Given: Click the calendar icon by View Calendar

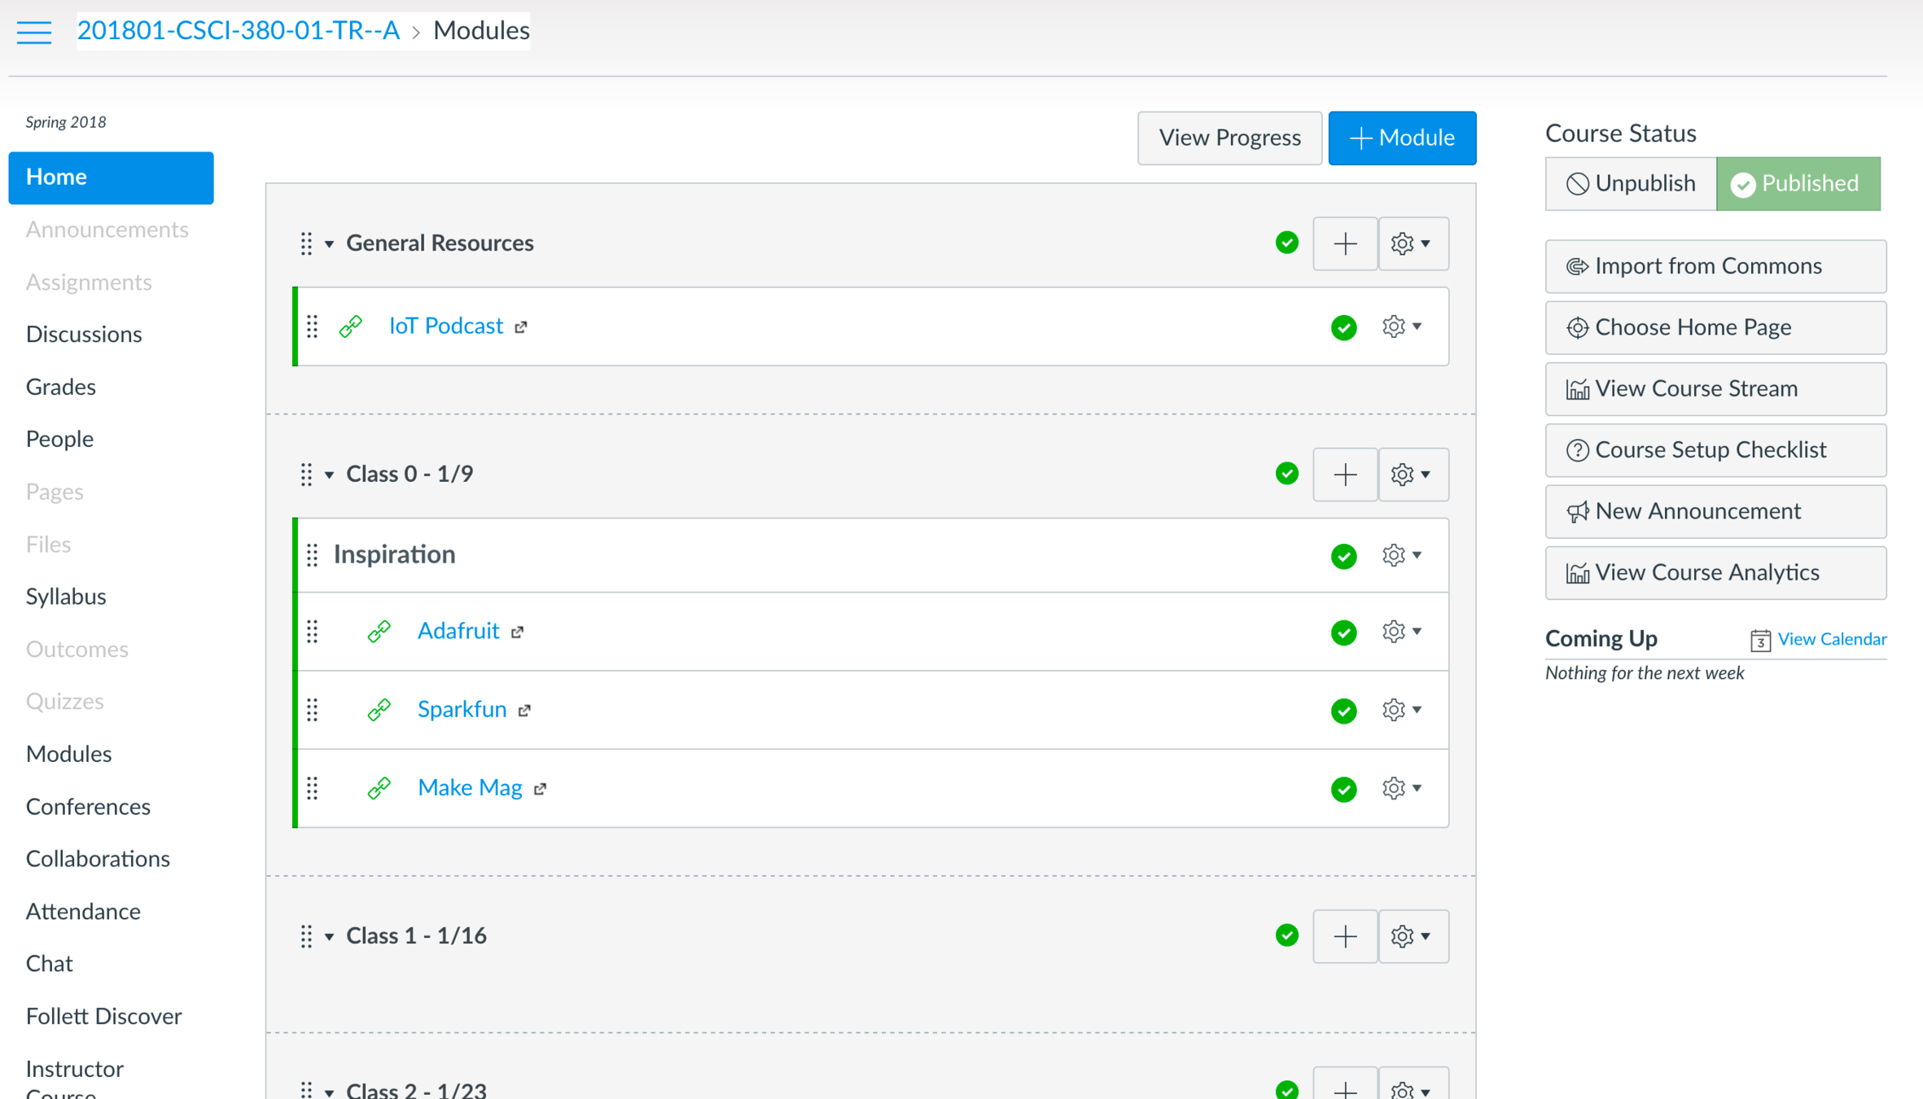Looking at the screenshot, I should pos(1759,640).
